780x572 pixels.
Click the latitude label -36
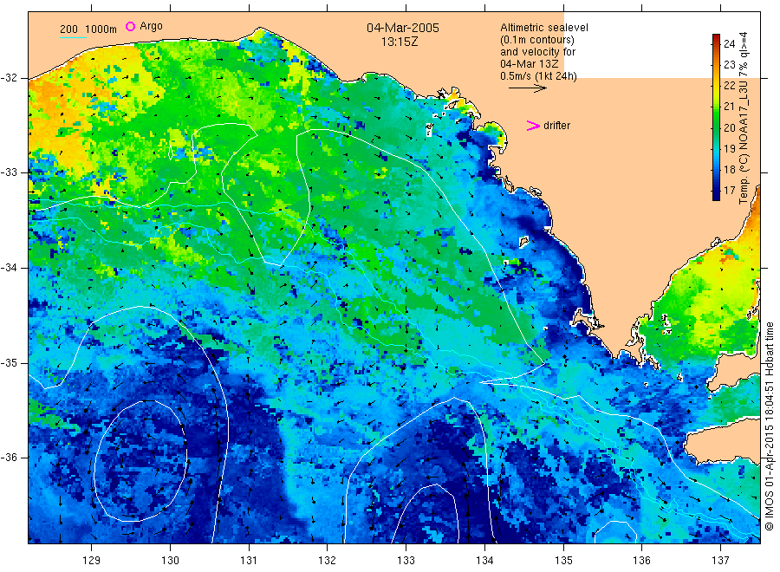pos(10,458)
